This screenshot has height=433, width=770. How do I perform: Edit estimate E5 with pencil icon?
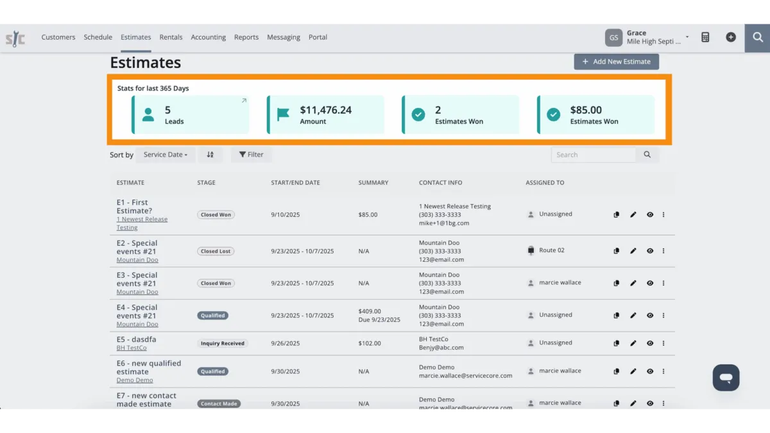click(633, 343)
